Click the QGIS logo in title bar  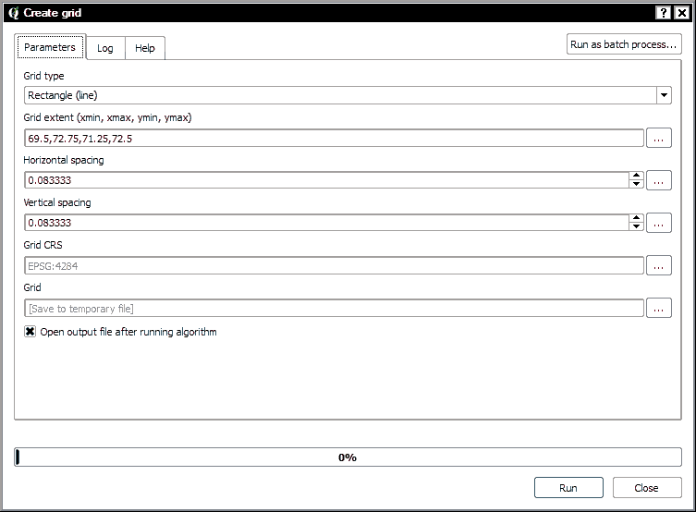(13, 13)
